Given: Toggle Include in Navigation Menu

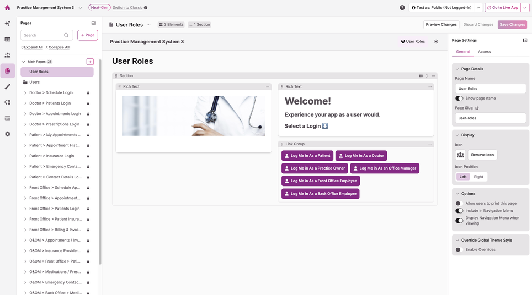Looking at the screenshot, I should pos(459,211).
